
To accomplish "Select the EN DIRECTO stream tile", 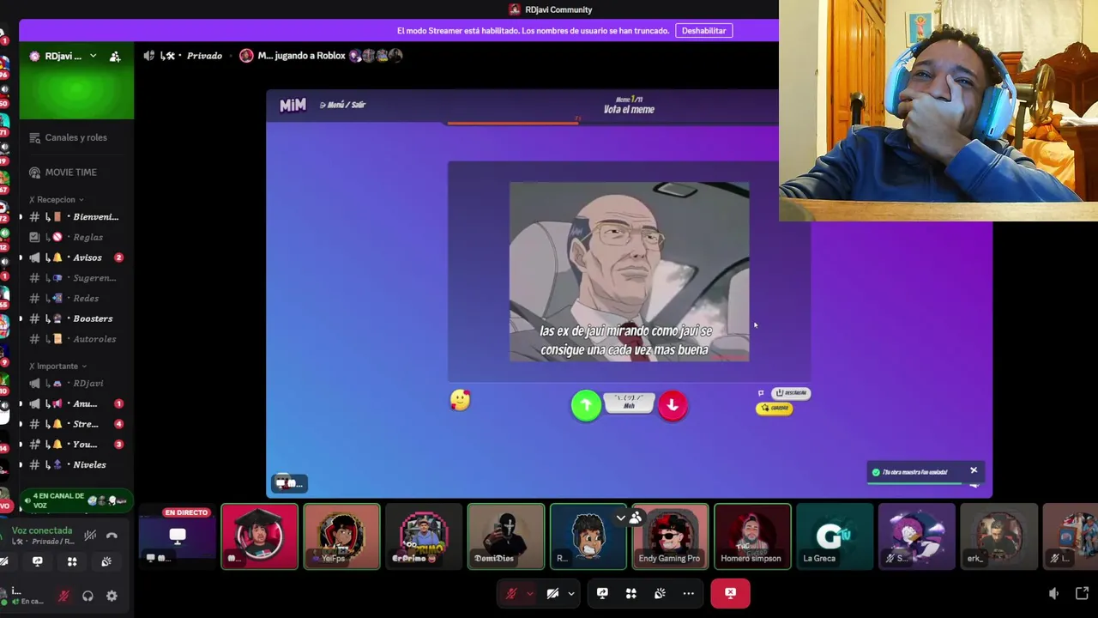I will click(178, 536).
